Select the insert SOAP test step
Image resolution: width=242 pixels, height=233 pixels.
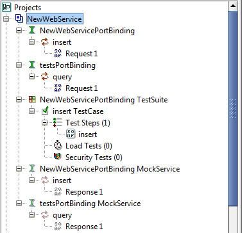point(87,134)
